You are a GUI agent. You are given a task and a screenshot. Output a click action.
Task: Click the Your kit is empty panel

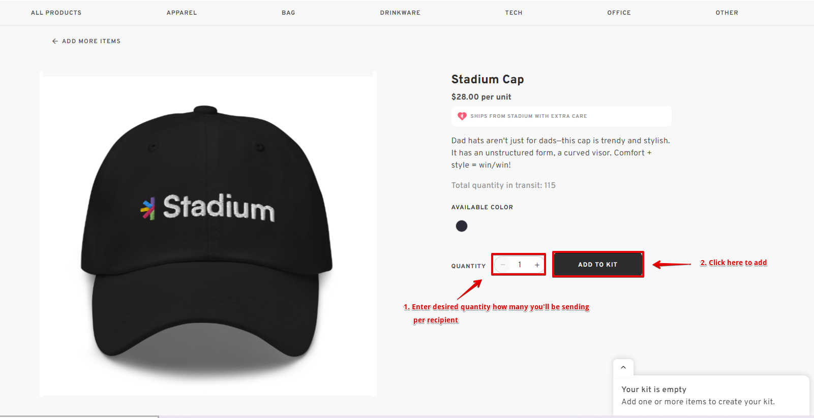pyautogui.click(x=710, y=396)
